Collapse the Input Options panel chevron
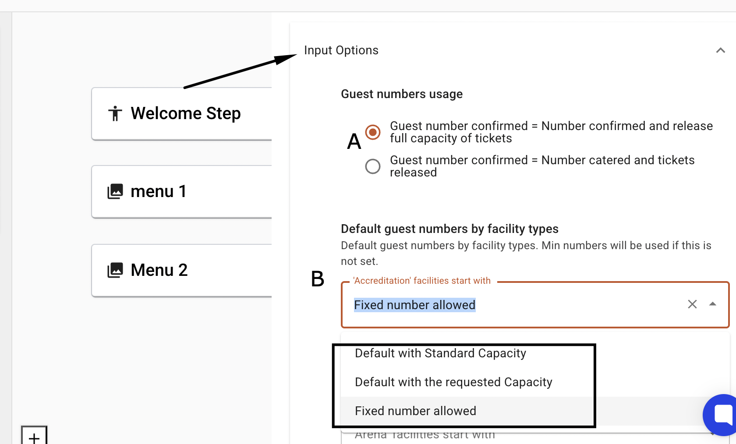The height and width of the screenshot is (444, 736). pyautogui.click(x=720, y=50)
